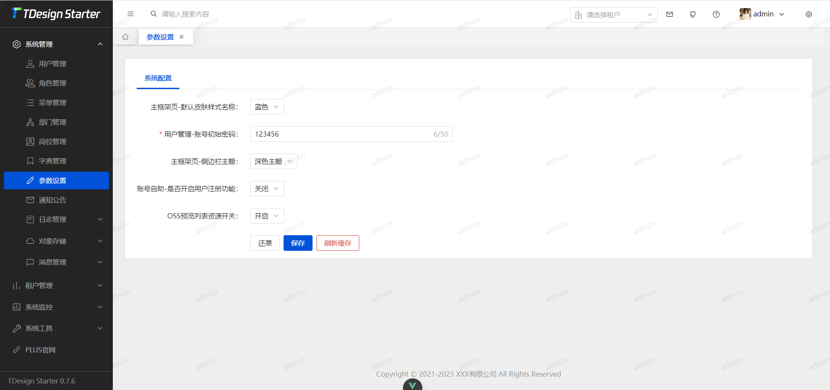Click the initial password input field
The width and height of the screenshot is (830, 390).
click(x=342, y=134)
